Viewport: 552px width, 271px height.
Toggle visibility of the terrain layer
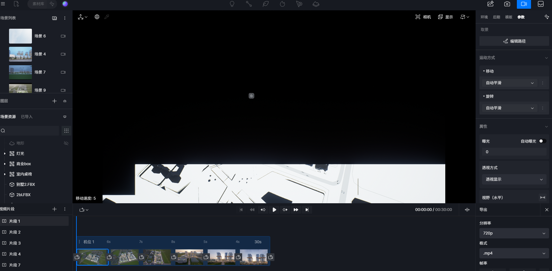click(66, 143)
